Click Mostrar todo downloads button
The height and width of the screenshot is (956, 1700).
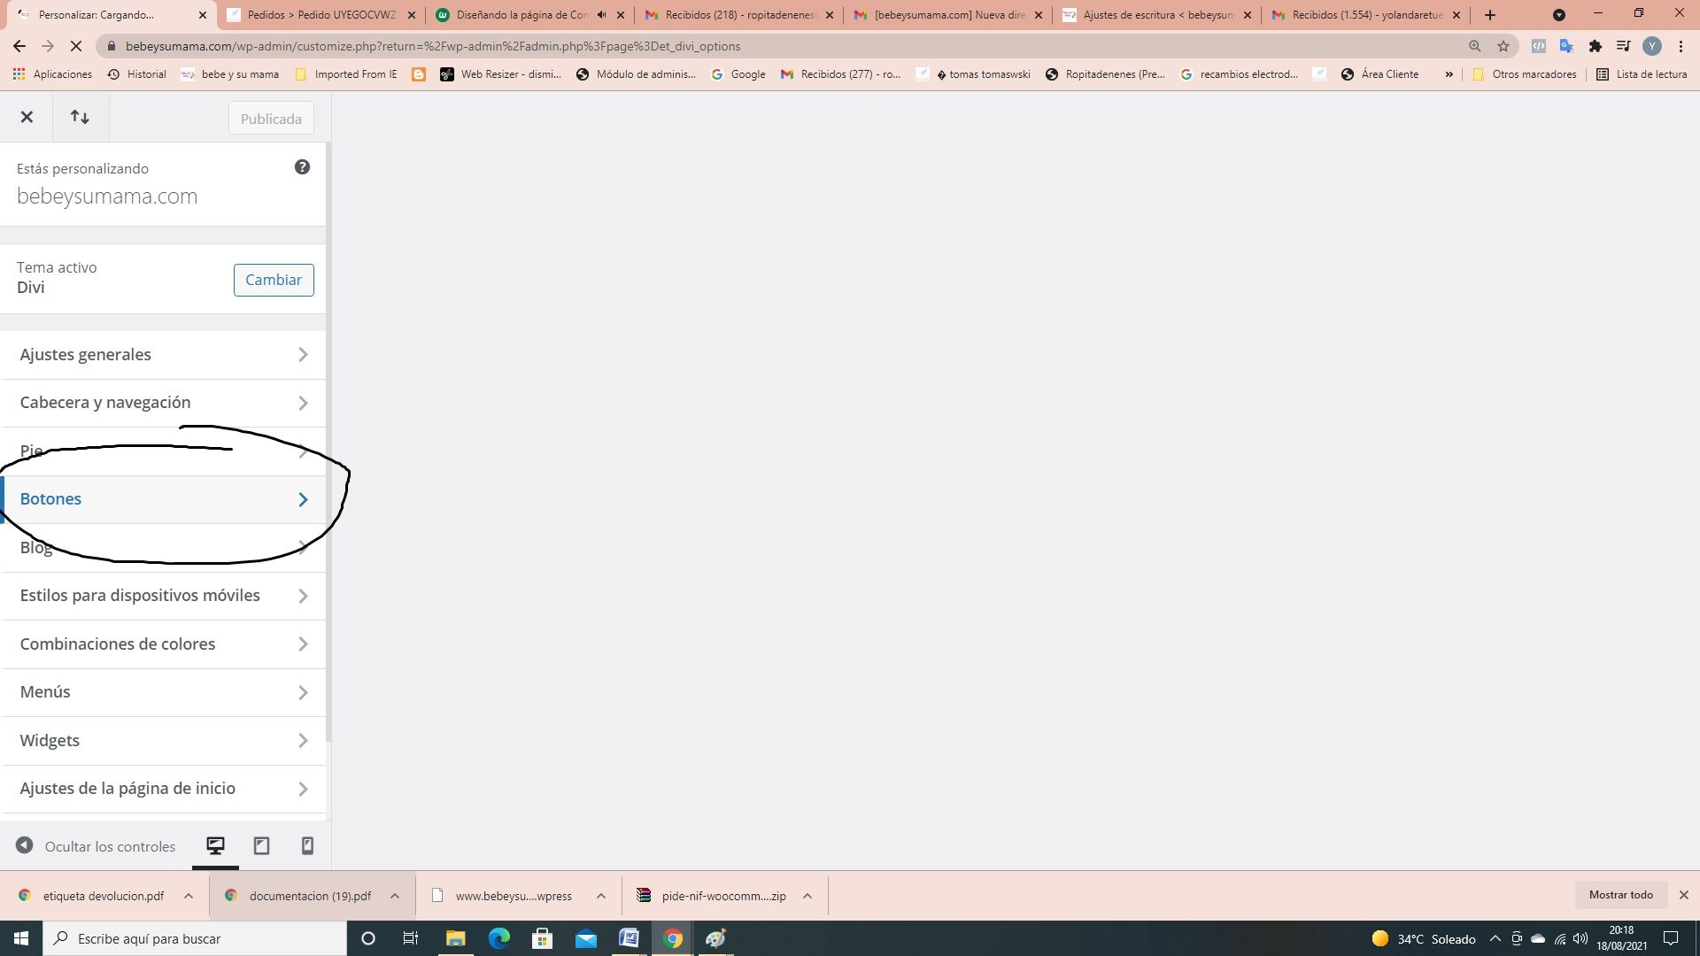[1620, 895]
